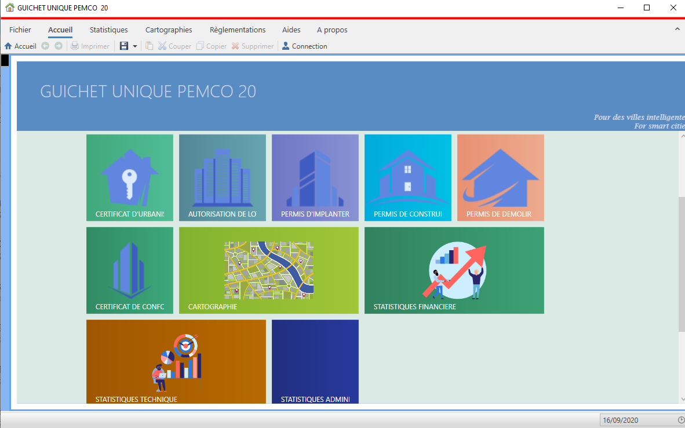Click the floppy disk save icon
The image size is (685, 428).
coord(124,46)
